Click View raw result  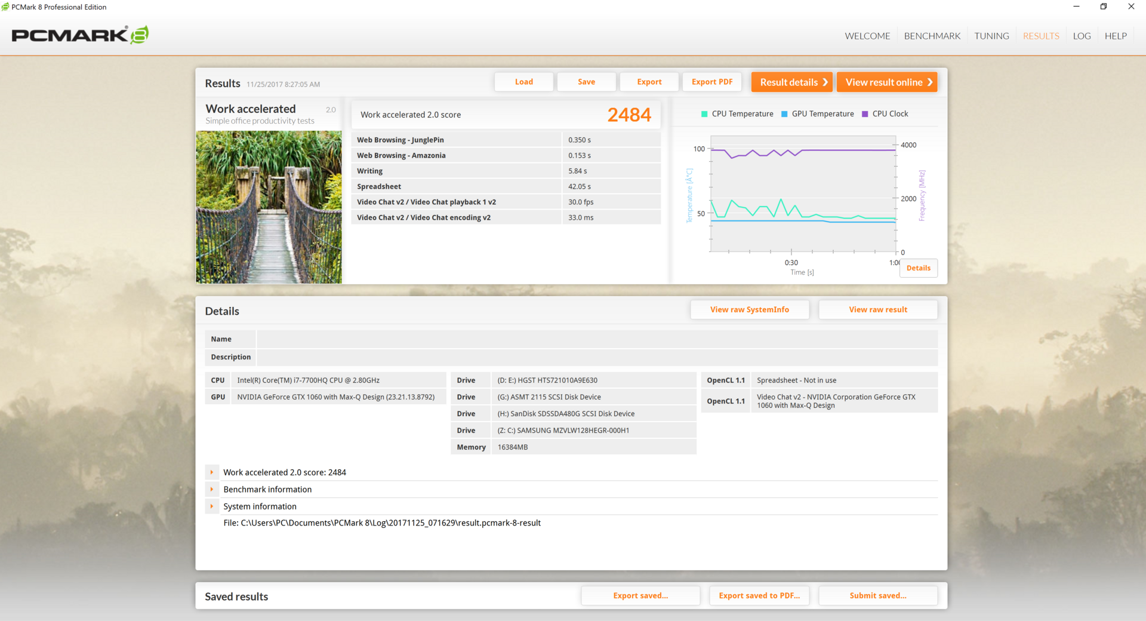click(878, 309)
